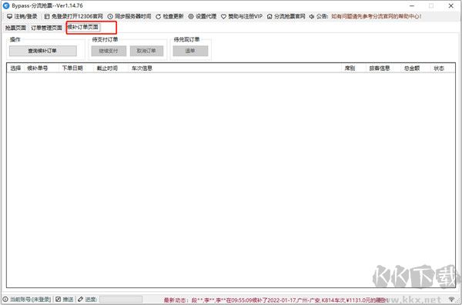
Task: Click the 推送 status bar item
Action: coord(65,299)
